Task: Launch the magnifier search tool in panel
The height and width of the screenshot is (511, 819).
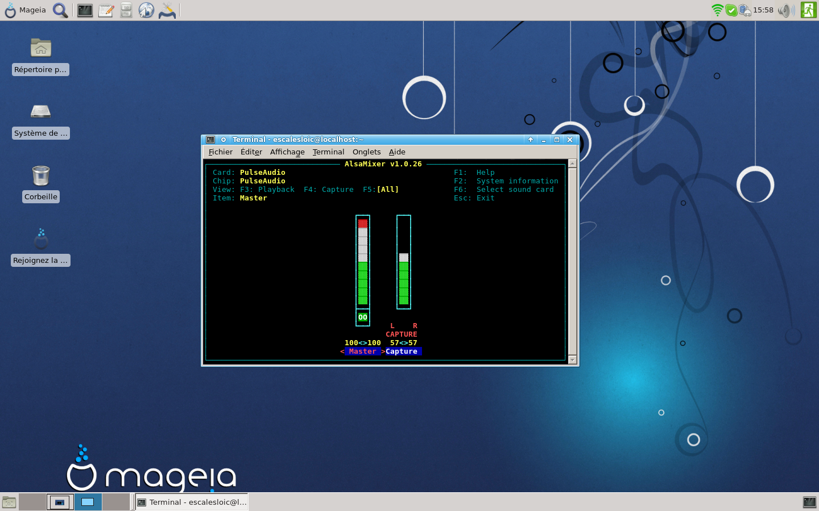Action: point(60,10)
